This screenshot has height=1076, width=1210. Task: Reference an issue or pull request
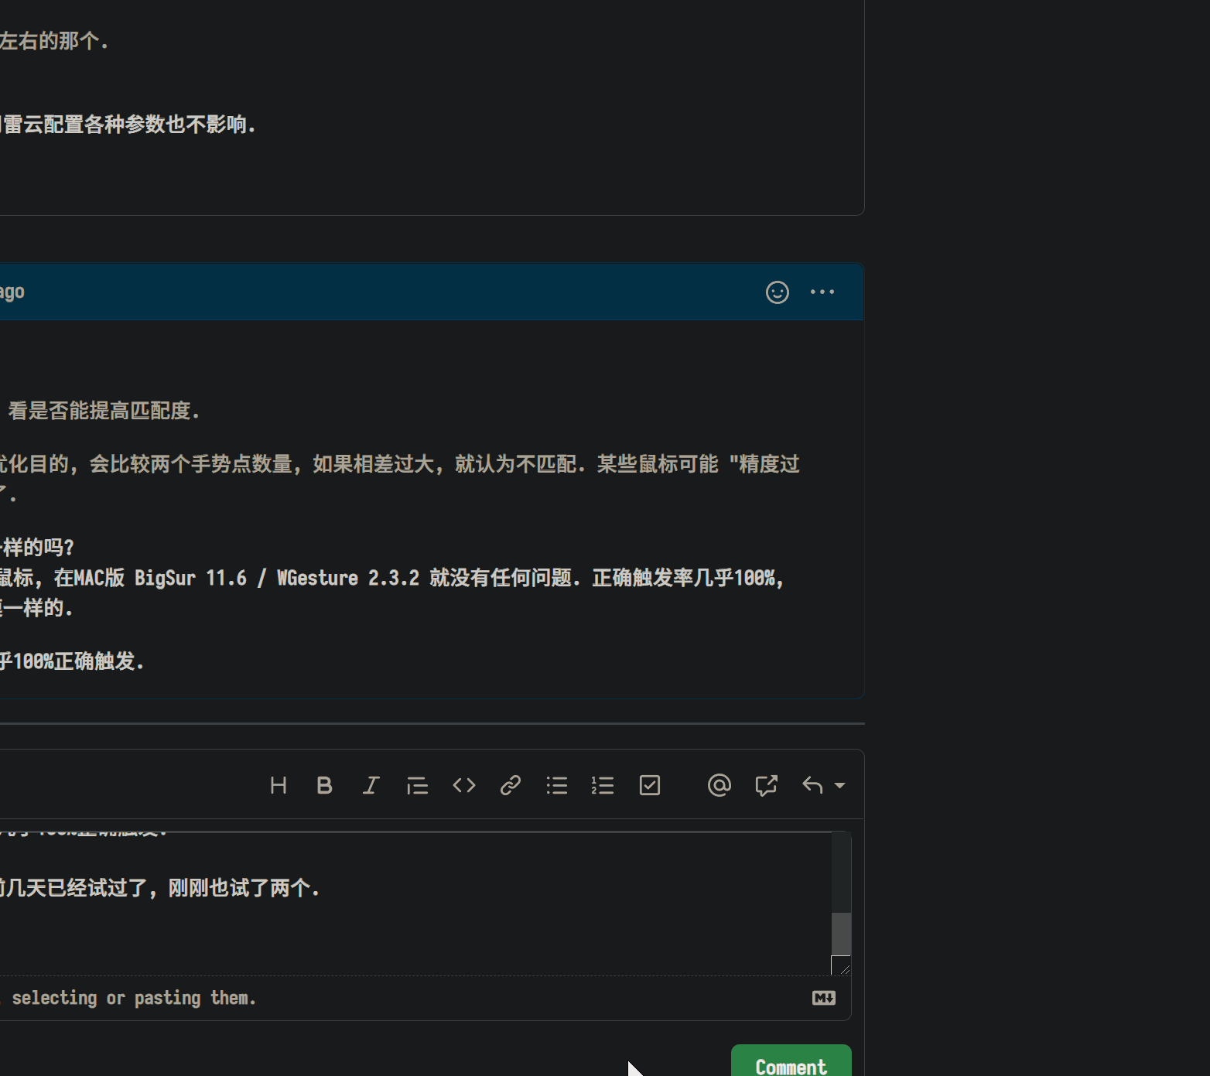pos(766,785)
